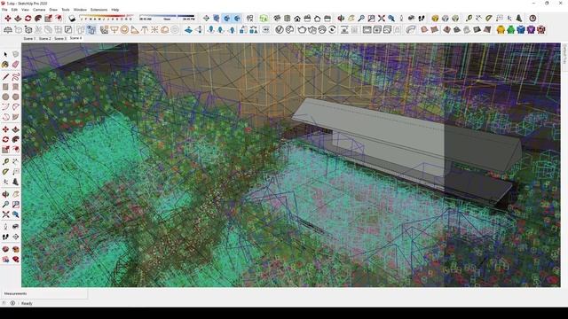Switch to Scene 2 tab
Screen dimensions: 568x319
pyautogui.click(x=44, y=38)
